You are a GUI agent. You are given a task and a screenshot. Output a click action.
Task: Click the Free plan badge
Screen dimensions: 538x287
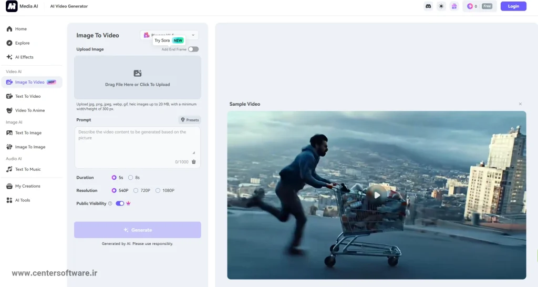[487, 6]
